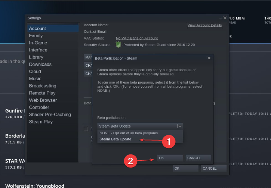This screenshot has height=188, width=271.
Task: Open the Broadcasting settings category
Action: pos(53,86)
